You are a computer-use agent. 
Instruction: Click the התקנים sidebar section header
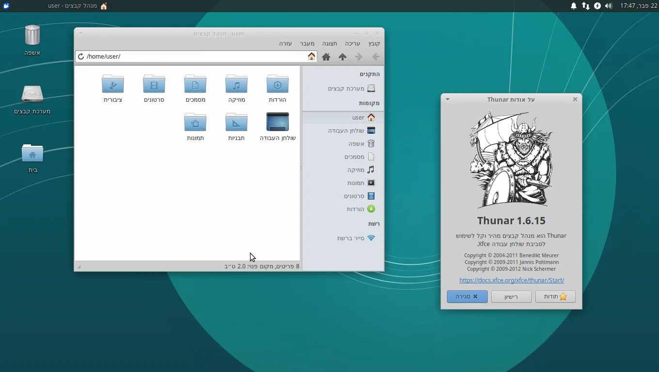[370, 74]
